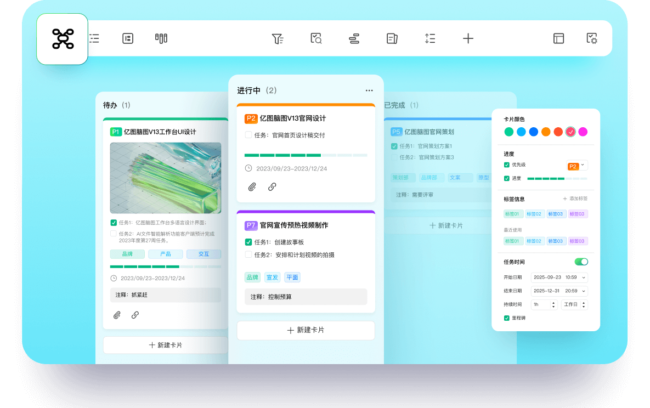650x408 pixels.
Task: Check 任务2: 安排和计划视频的拍摄
Action: click(x=248, y=254)
